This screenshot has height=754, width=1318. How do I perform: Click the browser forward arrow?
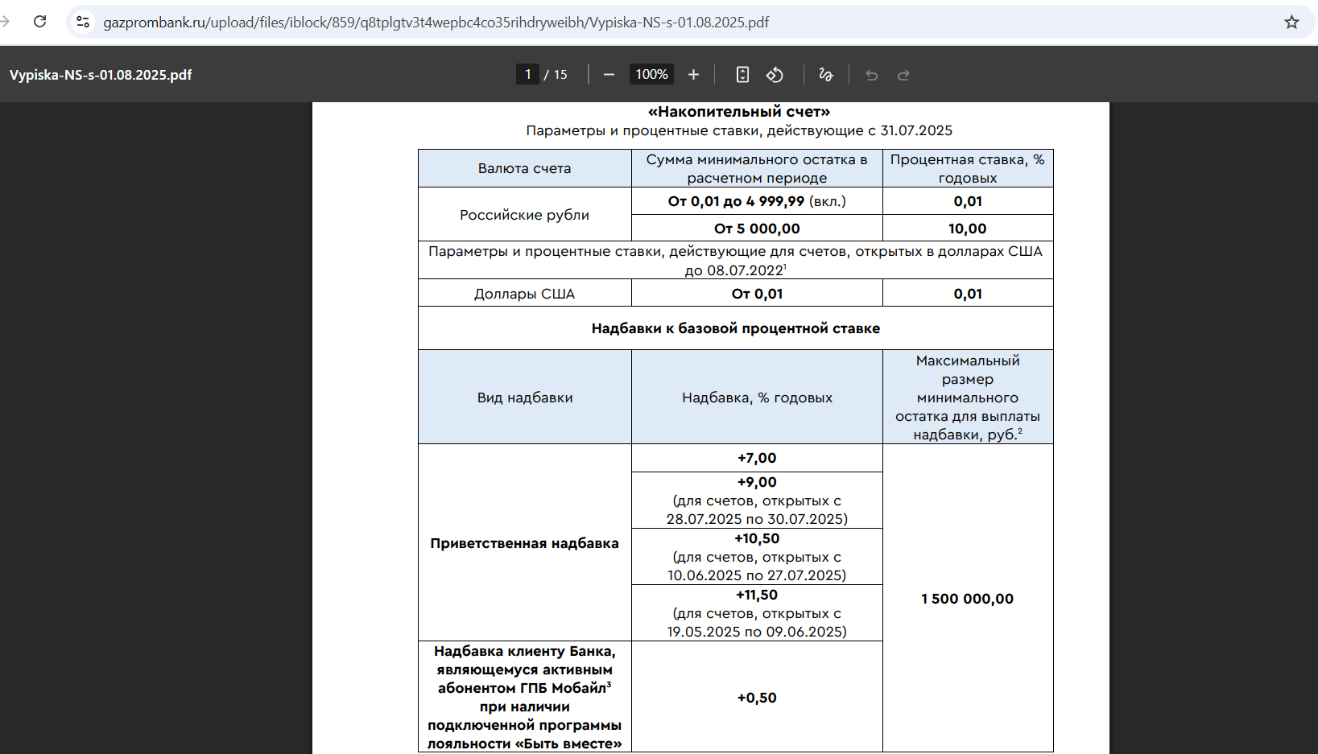pos(4,22)
